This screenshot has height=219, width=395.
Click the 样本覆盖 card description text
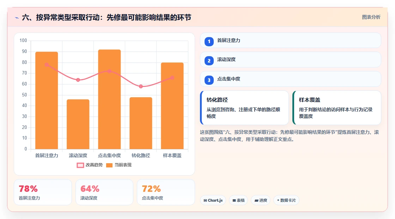[x=336, y=113]
